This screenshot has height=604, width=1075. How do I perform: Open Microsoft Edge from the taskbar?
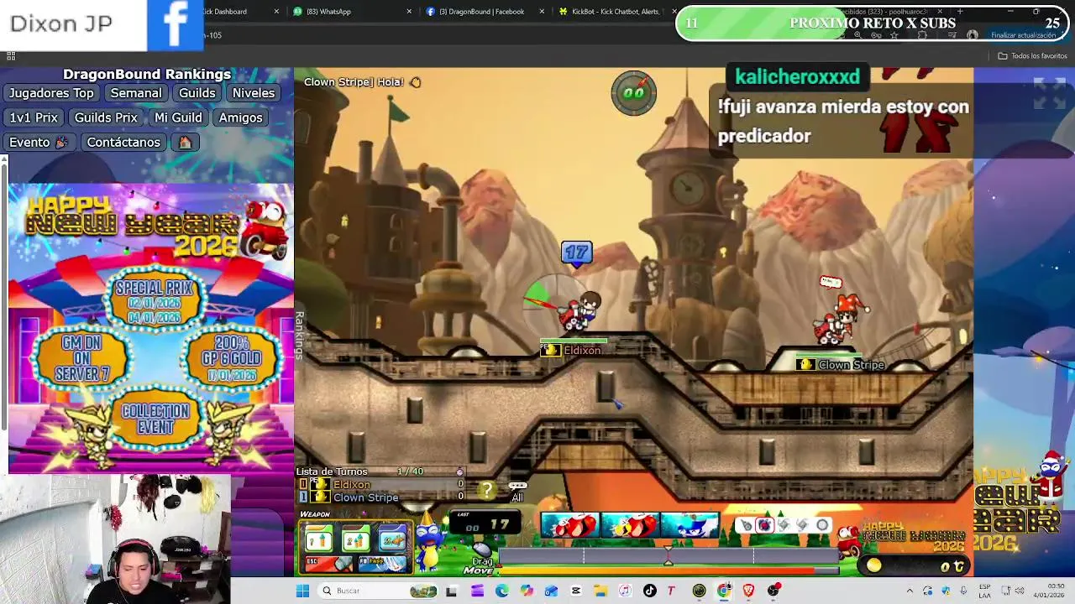coord(501,591)
